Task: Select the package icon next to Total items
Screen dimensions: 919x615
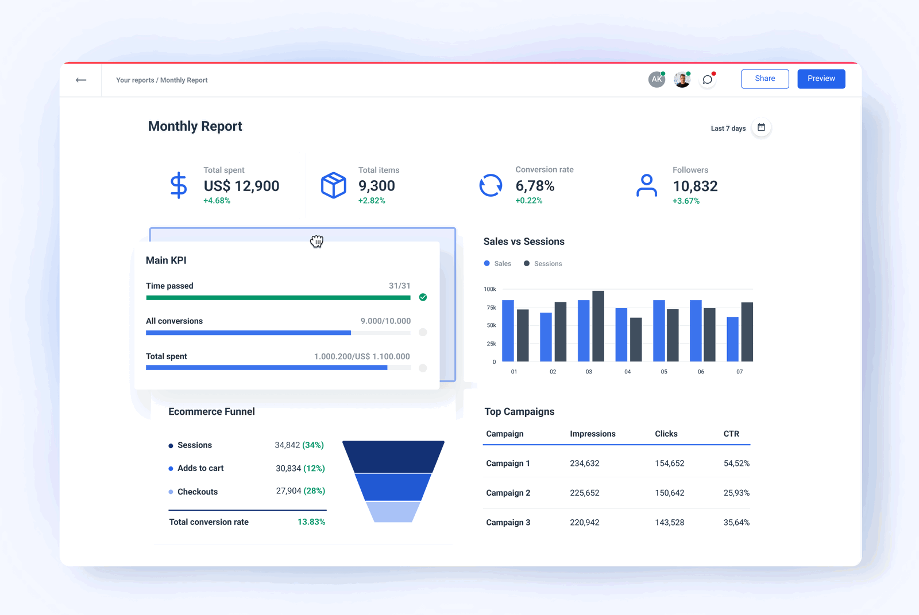Action: [x=333, y=185]
